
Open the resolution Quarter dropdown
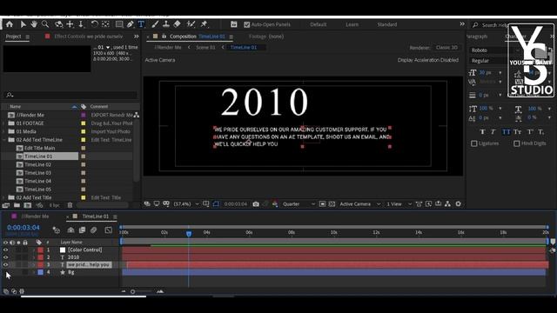pos(299,204)
